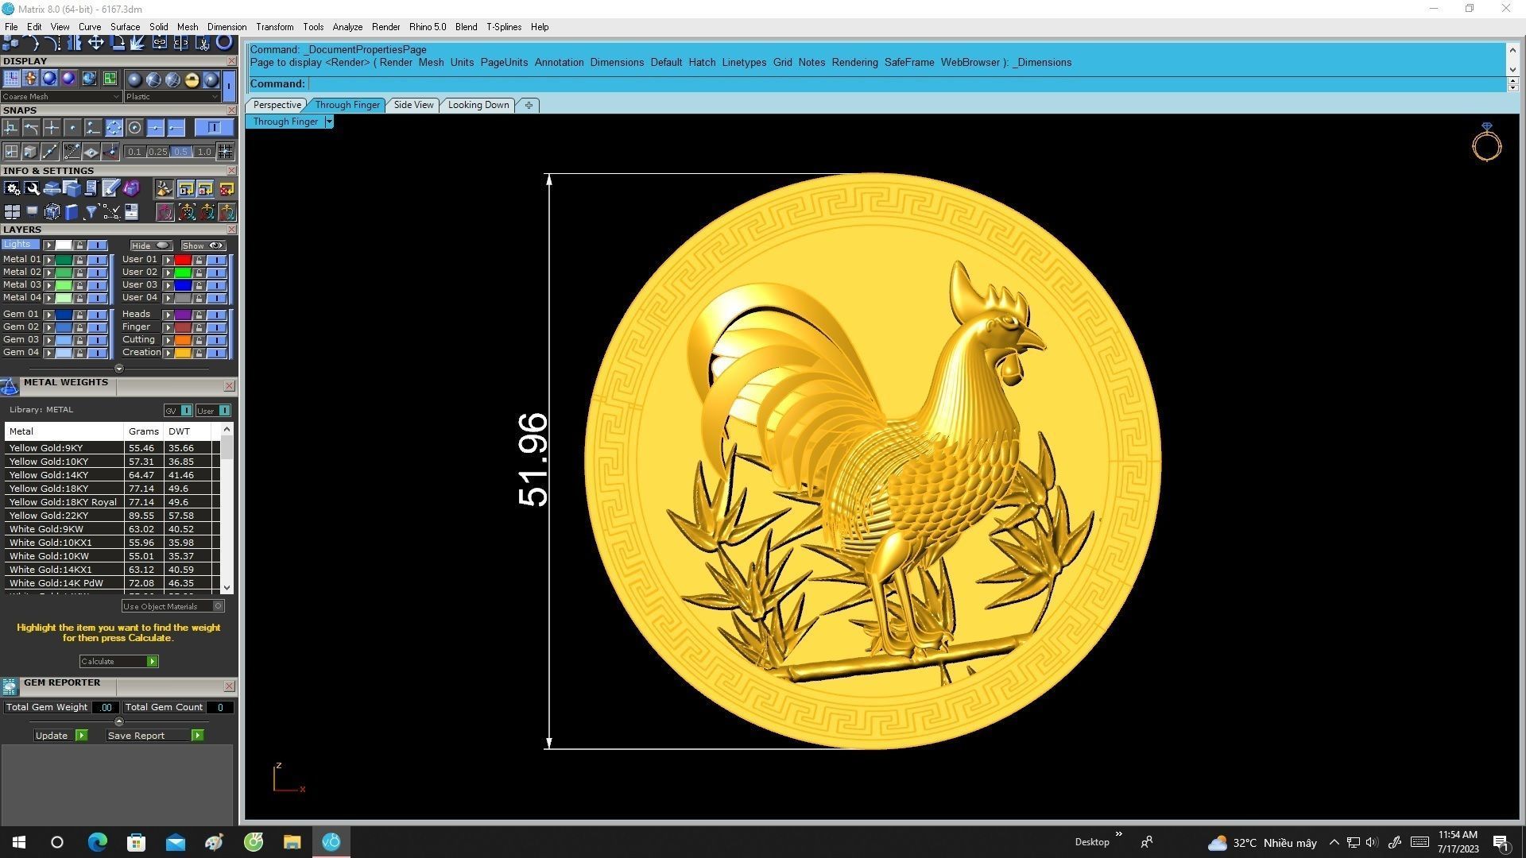
Task: Open the Through Finger viewport dropdown arrow
Action: (x=329, y=122)
